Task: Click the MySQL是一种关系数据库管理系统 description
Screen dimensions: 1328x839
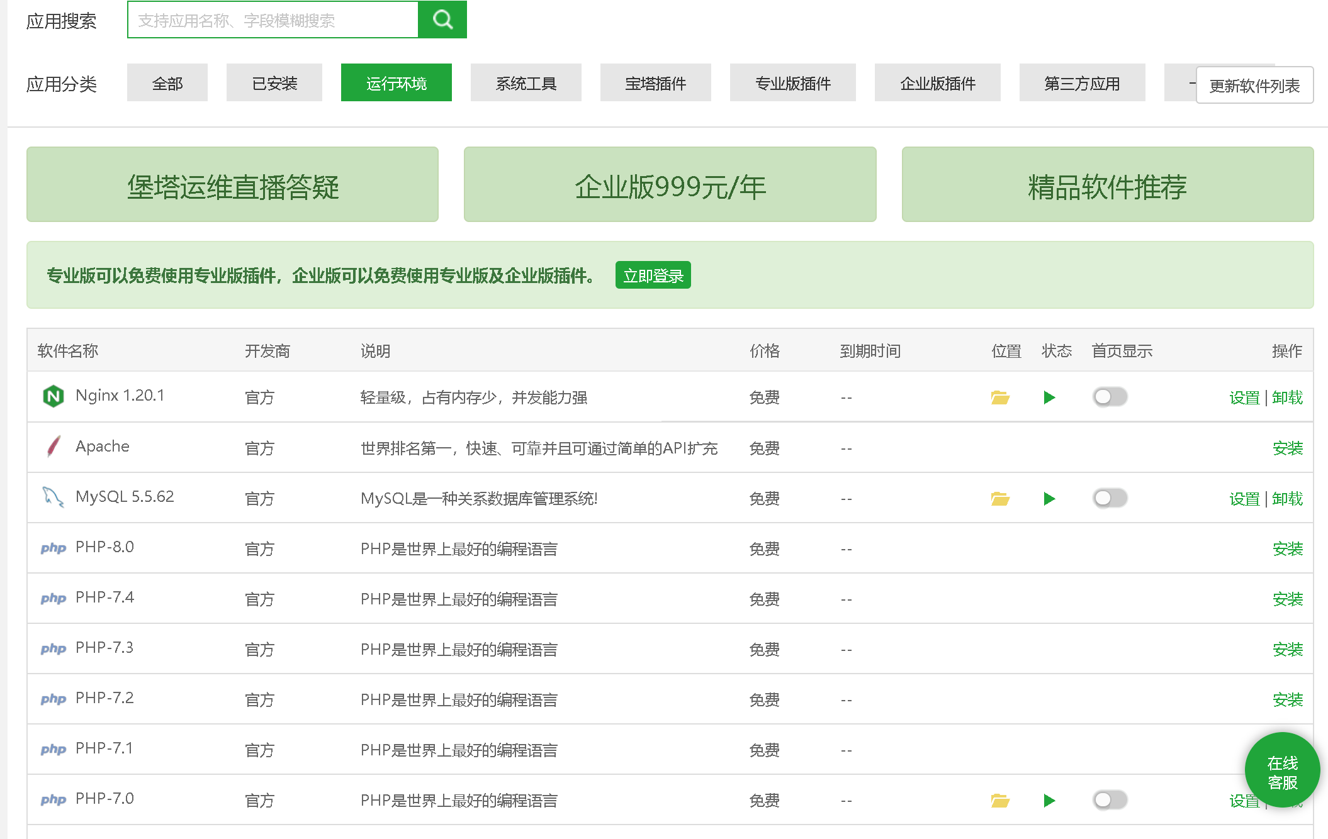Action: click(479, 499)
